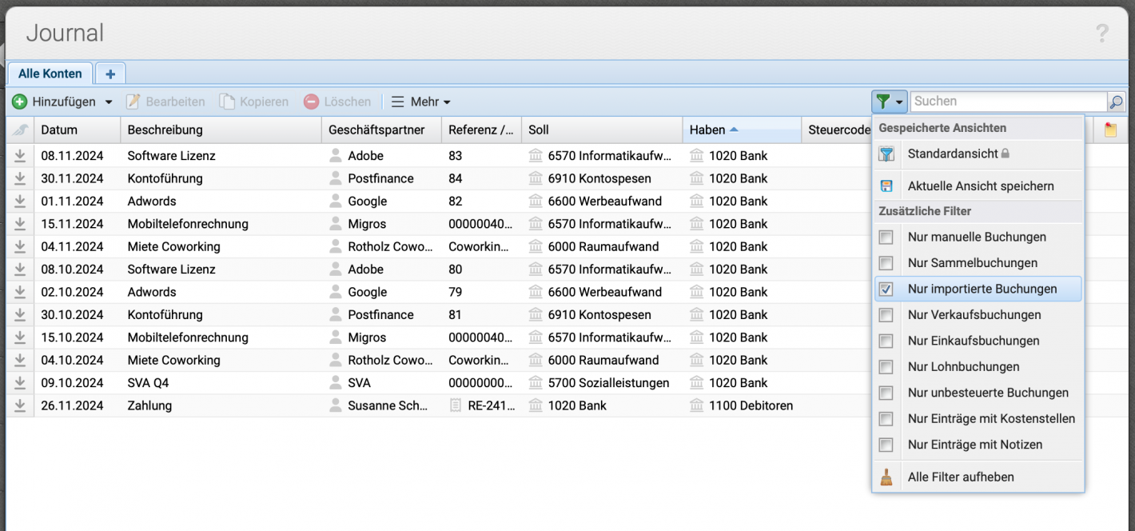Click the Standardansicht funnel icon
Screen dimensions: 1135x531
coord(886,154)
